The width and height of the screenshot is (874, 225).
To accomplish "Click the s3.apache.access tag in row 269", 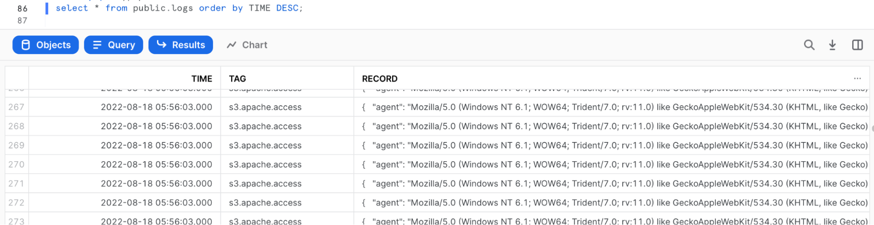I will (x=265, y=145).
